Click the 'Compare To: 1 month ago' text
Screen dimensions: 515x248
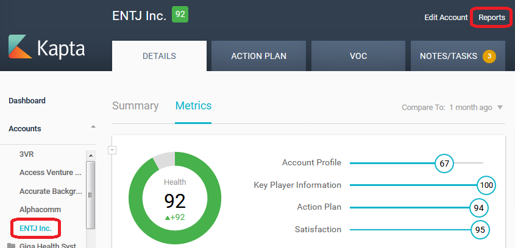coord(447,108)
